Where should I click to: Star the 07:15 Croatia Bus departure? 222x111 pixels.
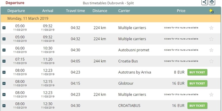pyautogui.click(x=211, y=61)
